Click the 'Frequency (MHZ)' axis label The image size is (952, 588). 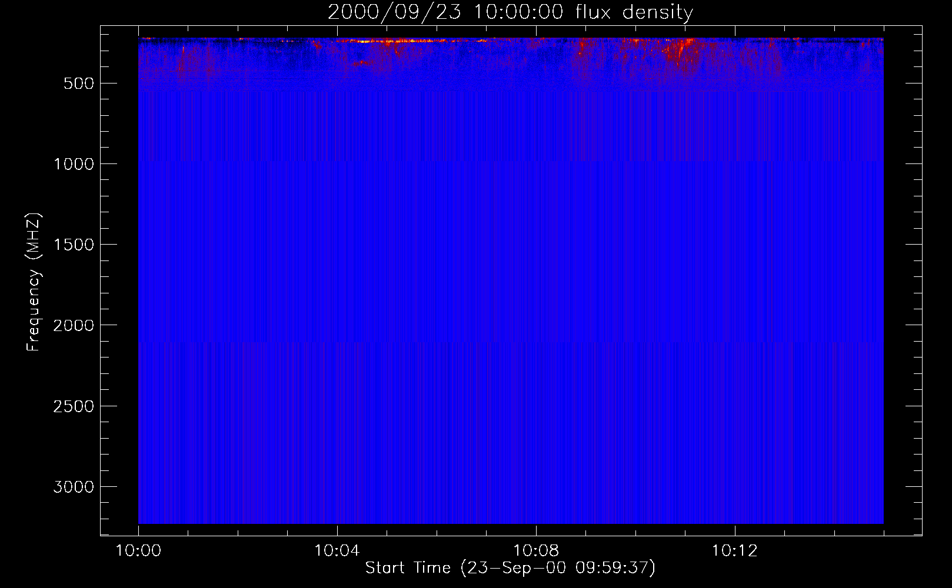click(x=34, y=282)
